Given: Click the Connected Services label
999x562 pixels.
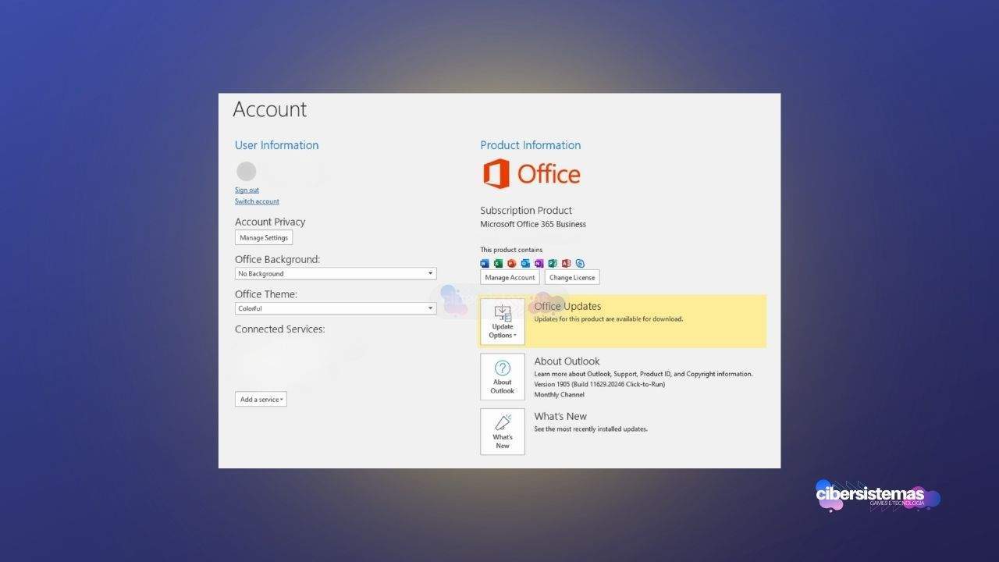Looking at the screenshot, I should [280, 329].
